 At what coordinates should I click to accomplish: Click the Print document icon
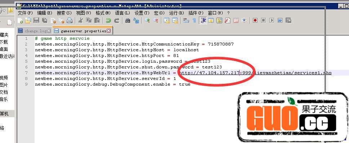pos(70,20)
